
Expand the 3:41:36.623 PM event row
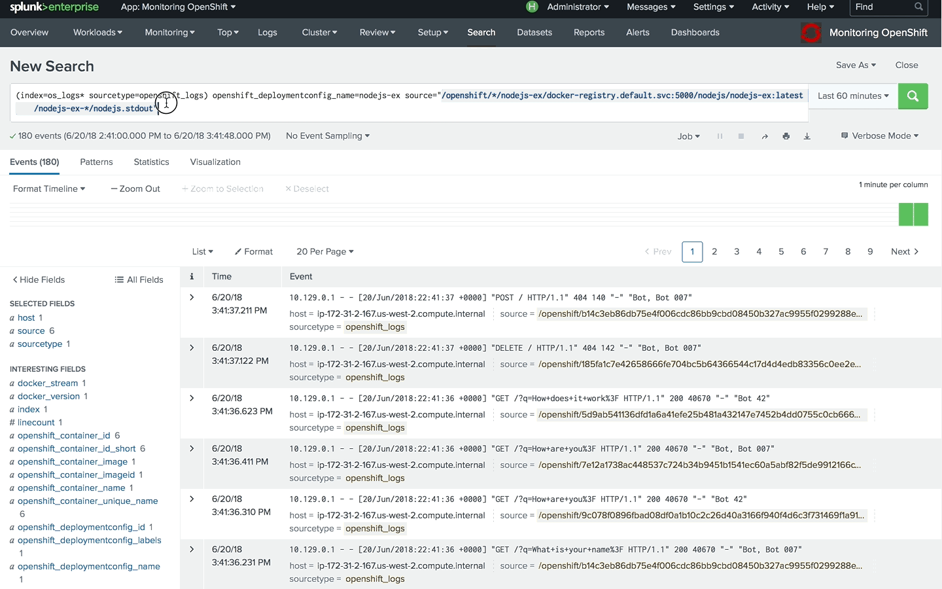(x=192, y=398)
